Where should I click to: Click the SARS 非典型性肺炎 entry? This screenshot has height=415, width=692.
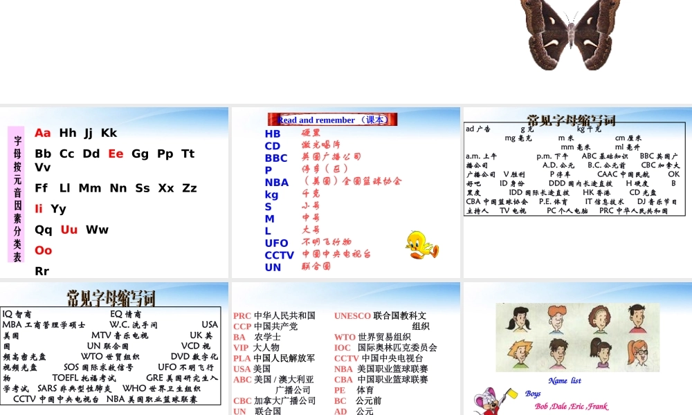[74, 389]
